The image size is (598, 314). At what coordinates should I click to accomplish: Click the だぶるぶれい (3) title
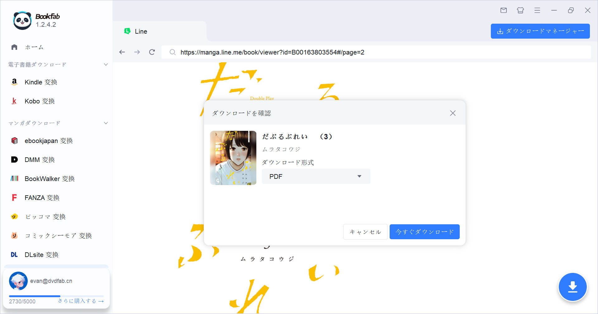pyautogui.click(x=297, y=136)
